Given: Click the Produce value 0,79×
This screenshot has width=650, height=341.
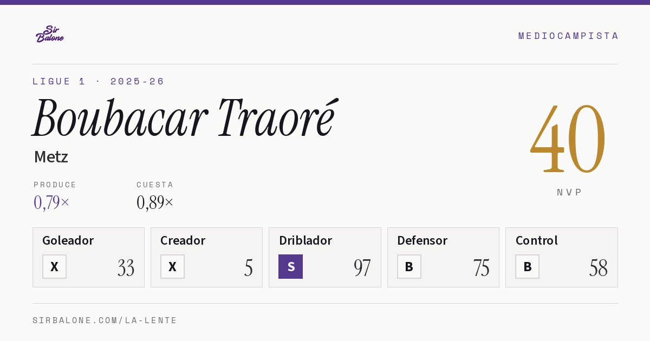Looking at the screenshot, I should (x=51, y=202).
